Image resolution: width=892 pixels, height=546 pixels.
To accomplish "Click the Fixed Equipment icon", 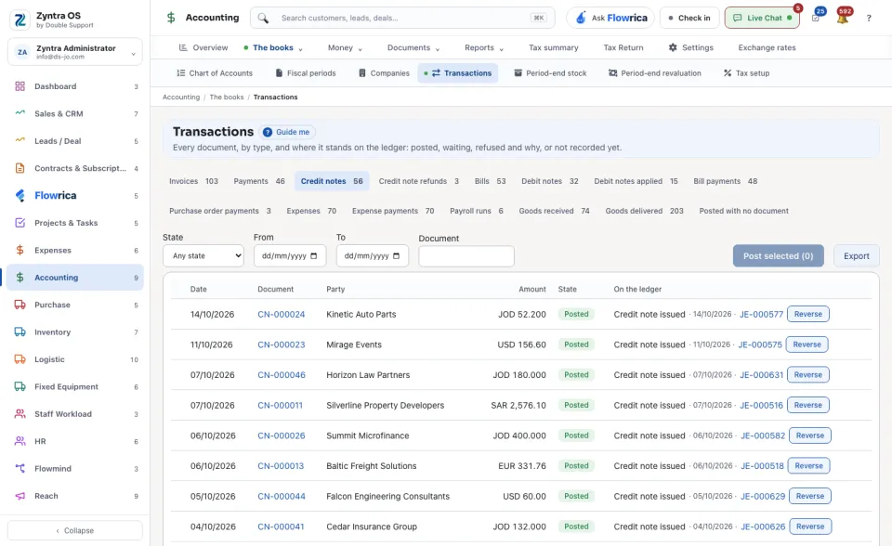I will tap(20, 386).
